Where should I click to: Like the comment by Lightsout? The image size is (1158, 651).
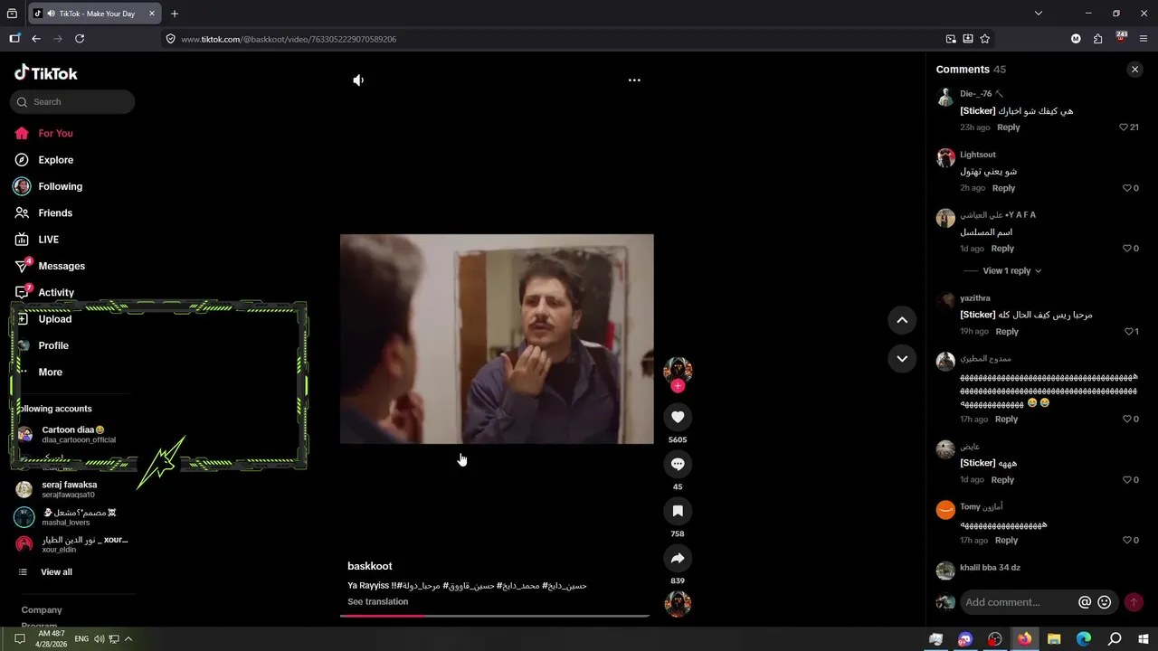[1127, 188]
